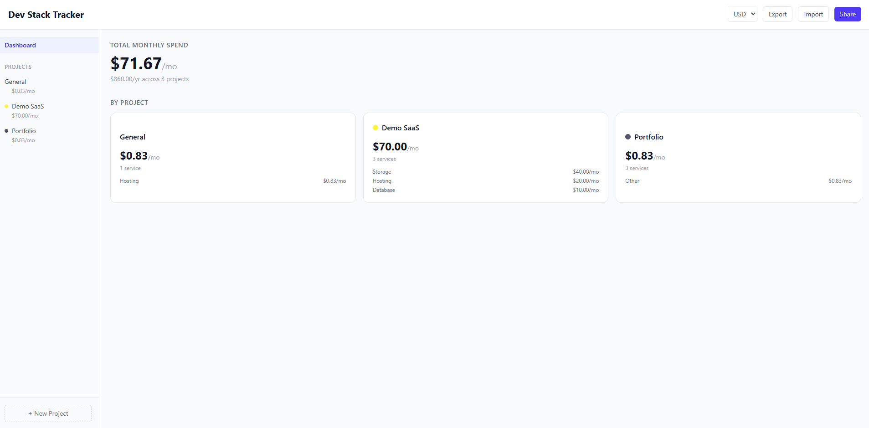869x428 pixels.
Task: Click yellow color dot on Demo SaaS card
Action: pos(375,128)
